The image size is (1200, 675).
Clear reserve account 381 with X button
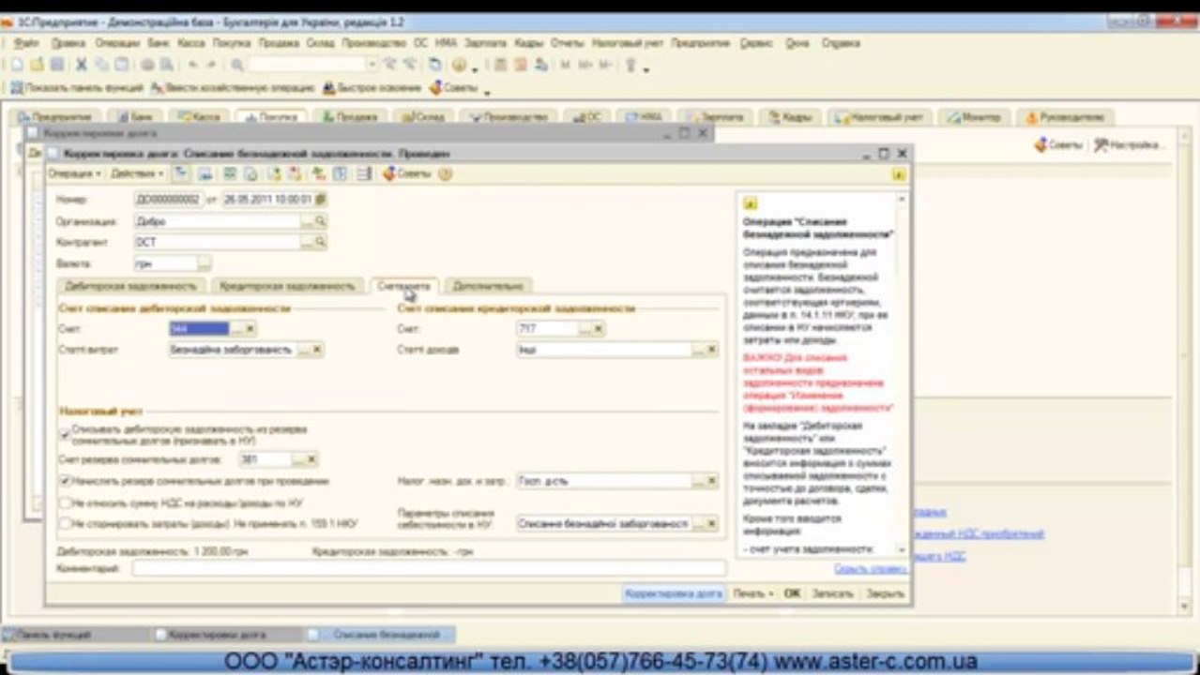(x=311, y=459)
